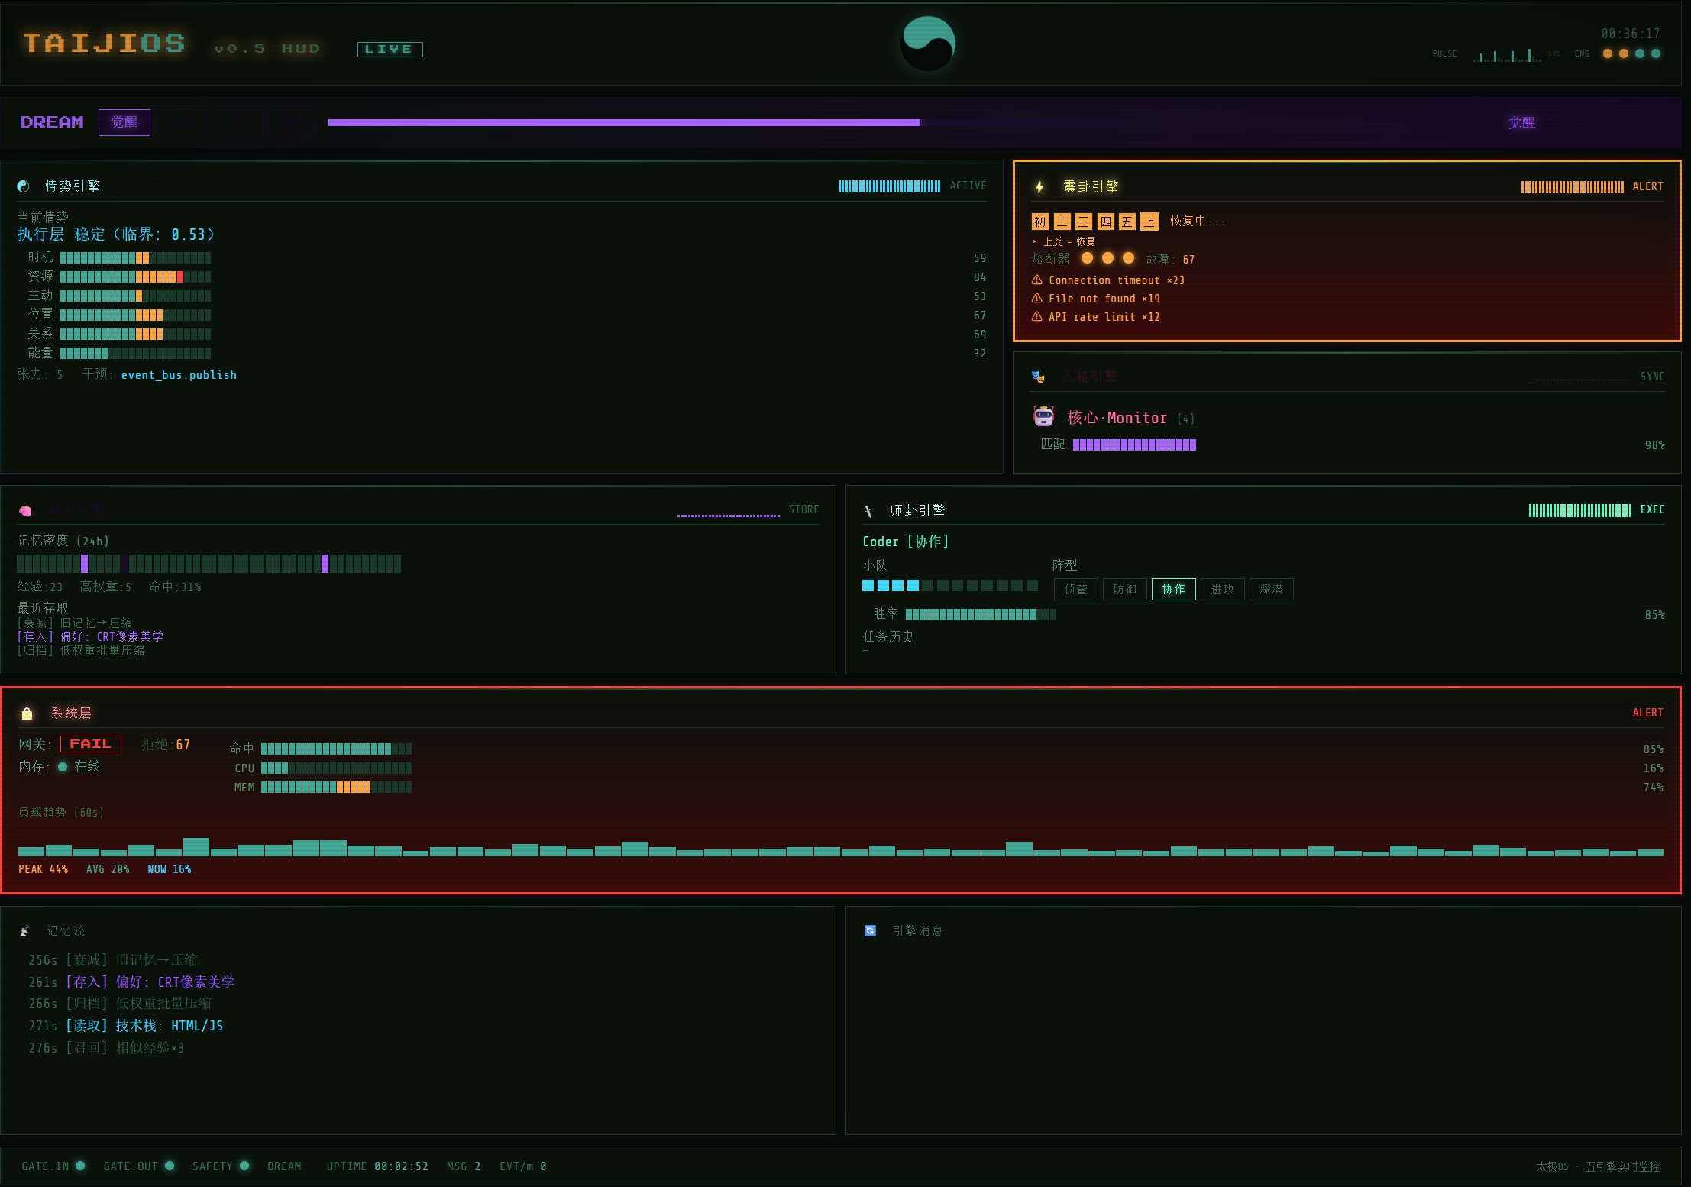Click the SAFETY status dot
Viewport: 1691px width, 1187px height.
[244, 1166]
